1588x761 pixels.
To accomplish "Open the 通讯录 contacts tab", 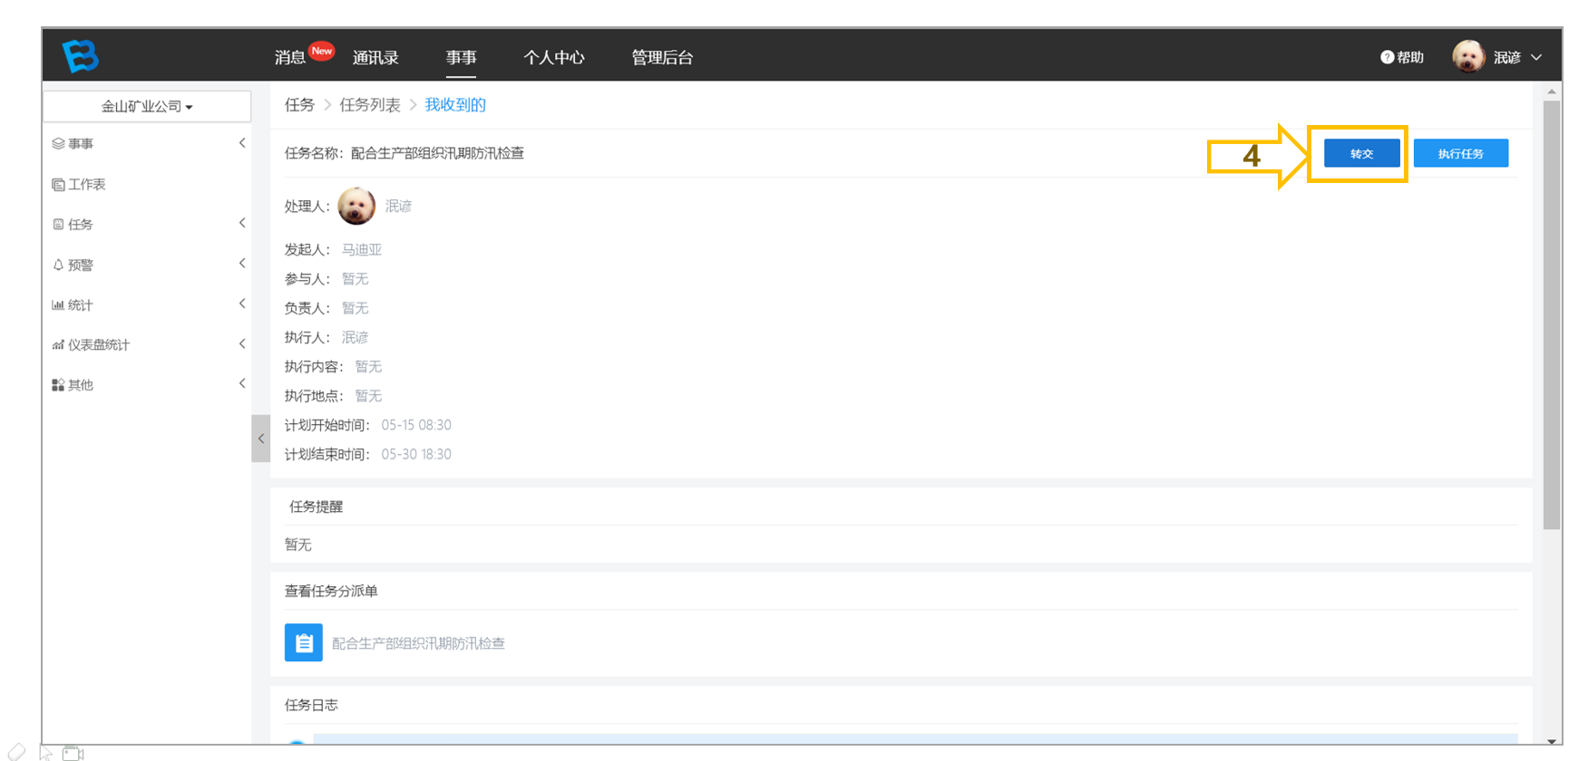I will click(x=375, y=57).
